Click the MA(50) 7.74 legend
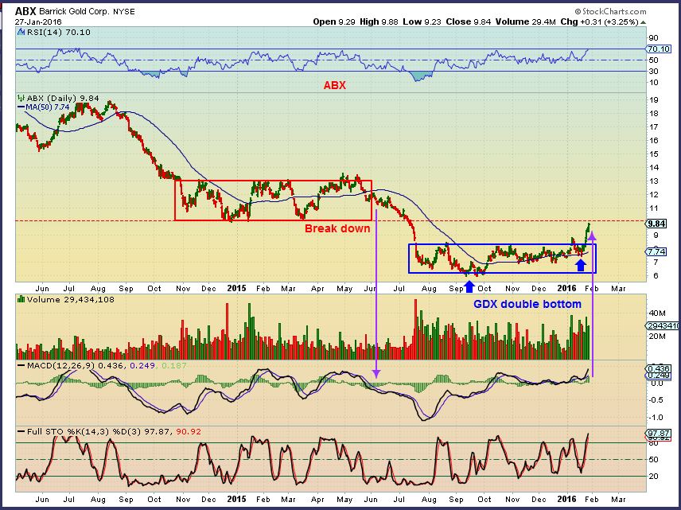681x510 pixels. 43,107
